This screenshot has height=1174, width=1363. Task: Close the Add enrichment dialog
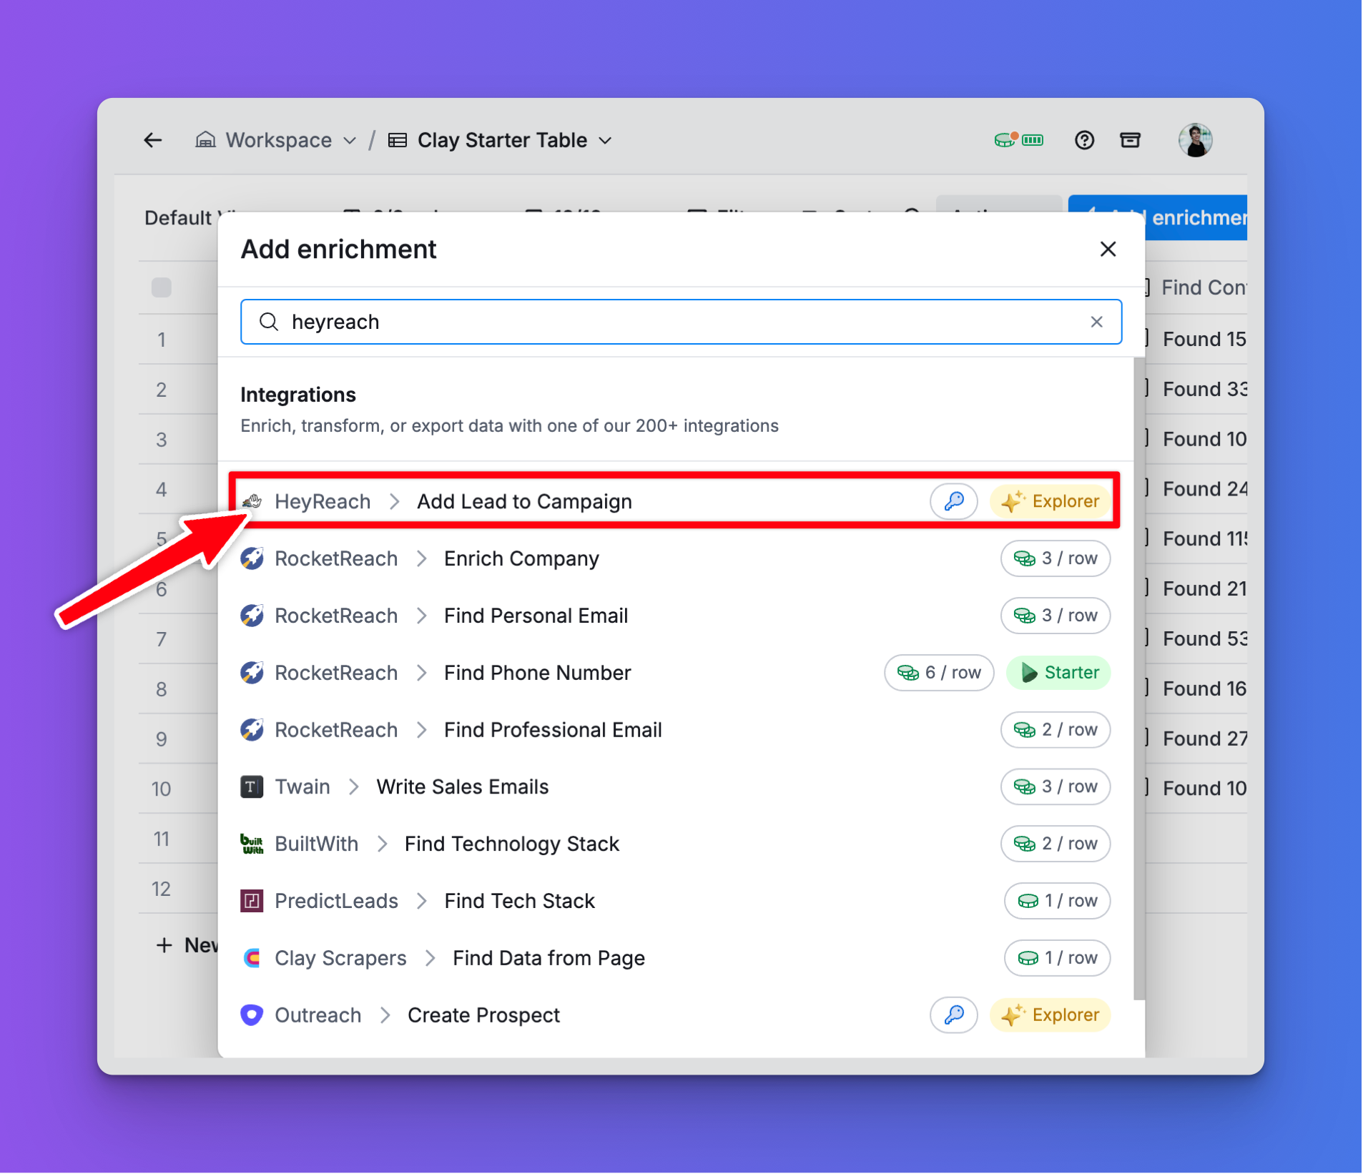point(1108,250)
